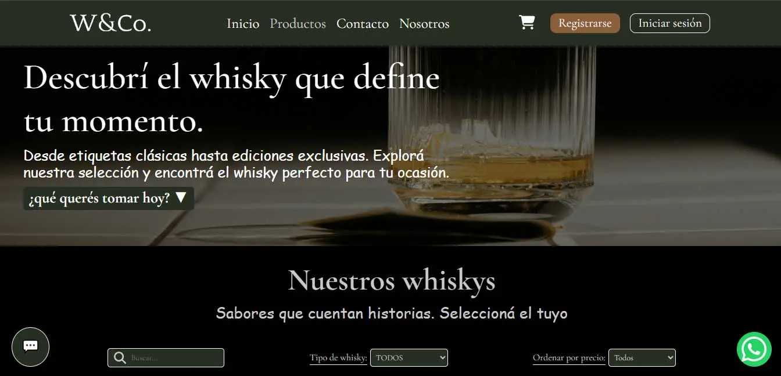Open the chat bubble widget

(31, 347)
